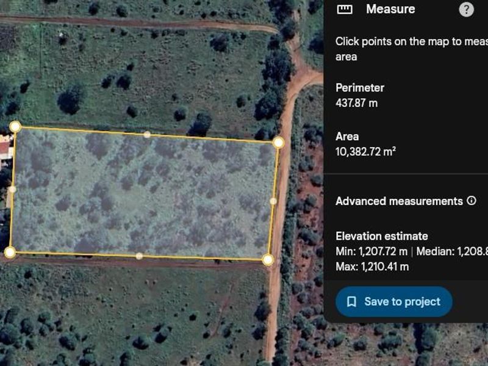
Task: Click the bookmark icon inside Save to project
Action: click(353, 301)
